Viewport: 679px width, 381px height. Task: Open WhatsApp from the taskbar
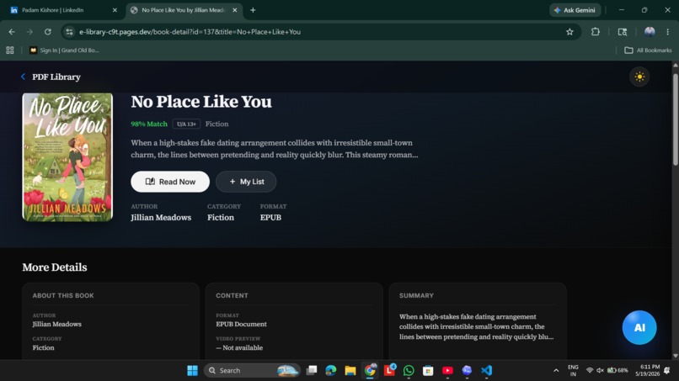pos(409,371)
